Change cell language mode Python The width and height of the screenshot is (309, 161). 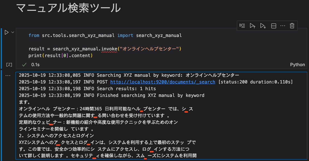(297, 65)
